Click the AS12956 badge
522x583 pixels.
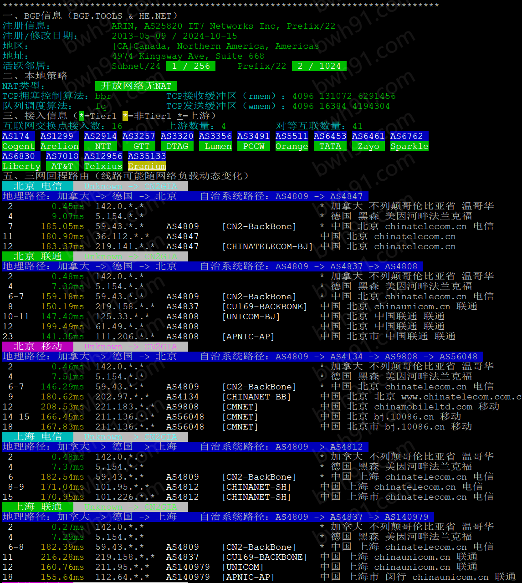click(103, 156)
